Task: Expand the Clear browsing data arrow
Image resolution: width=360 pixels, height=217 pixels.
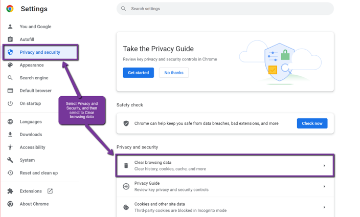Action: pyautogui.click(x=324, y=165)
